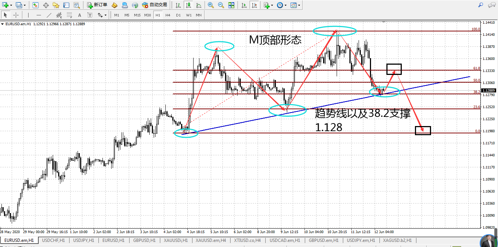Expand the New Chart dropdown arrow
The image size is (498, 247).
point(11,5)
